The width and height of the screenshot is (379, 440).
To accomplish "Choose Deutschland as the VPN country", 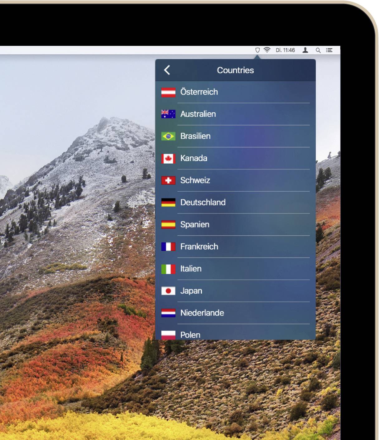I will 203,203.
